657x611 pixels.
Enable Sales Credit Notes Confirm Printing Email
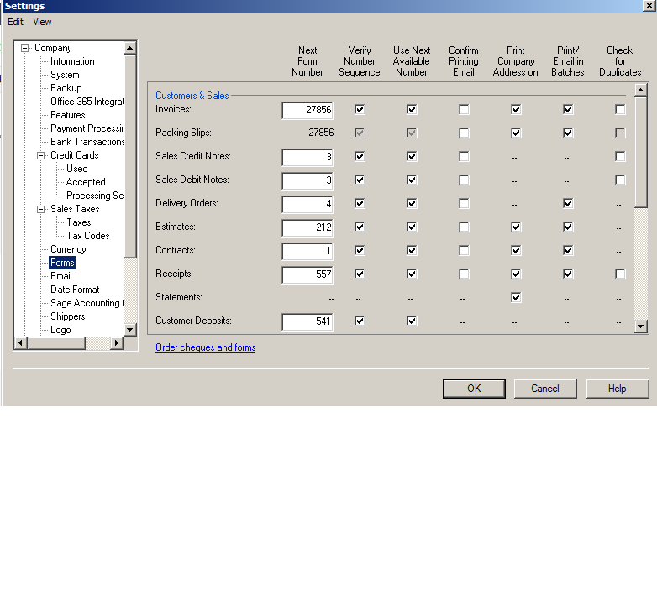point(464,156)
